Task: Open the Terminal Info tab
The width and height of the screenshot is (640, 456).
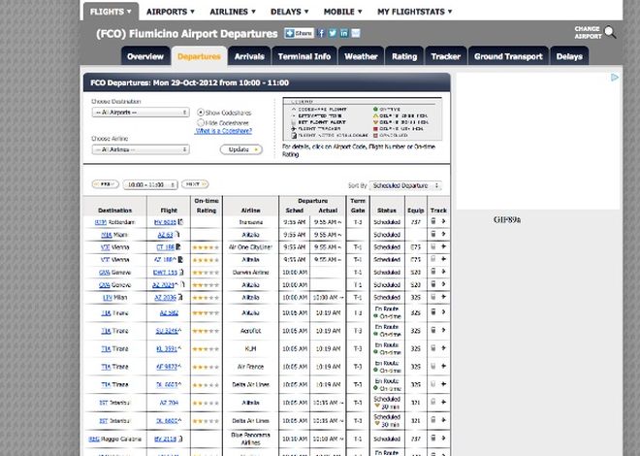Action: coord(304,56)
